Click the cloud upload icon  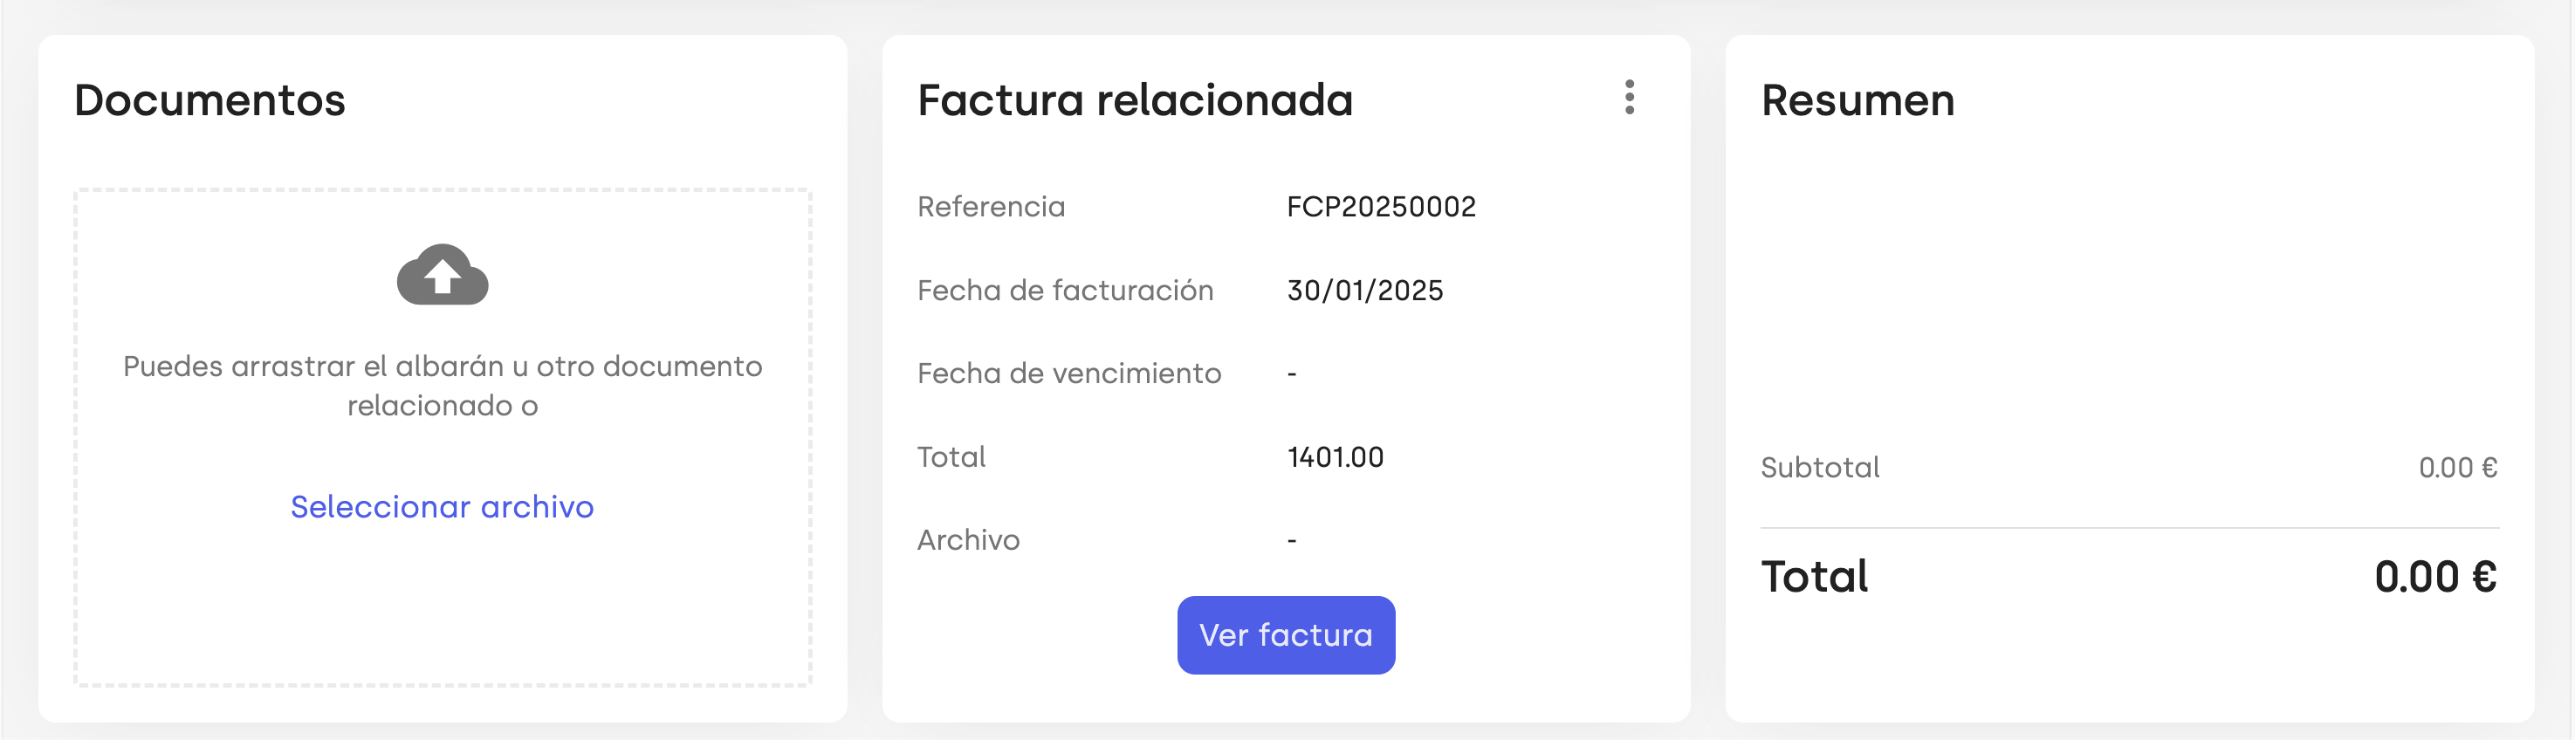(x=442, y=274)
